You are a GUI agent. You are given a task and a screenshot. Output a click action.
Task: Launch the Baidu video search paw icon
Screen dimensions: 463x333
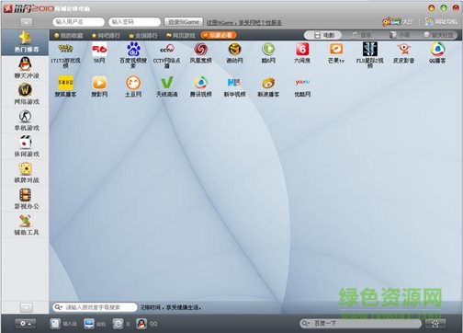pos(133,49)
